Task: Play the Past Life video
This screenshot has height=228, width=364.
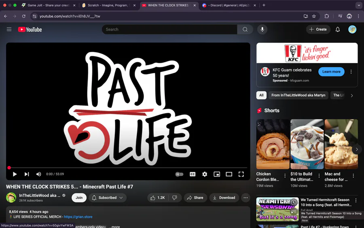Action: point(15,174)
